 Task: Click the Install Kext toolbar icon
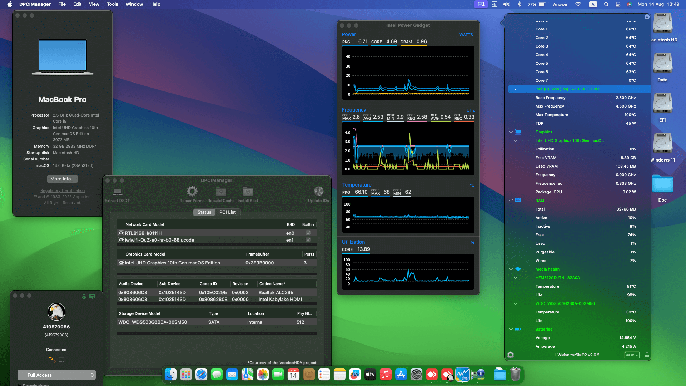(248, 192)
